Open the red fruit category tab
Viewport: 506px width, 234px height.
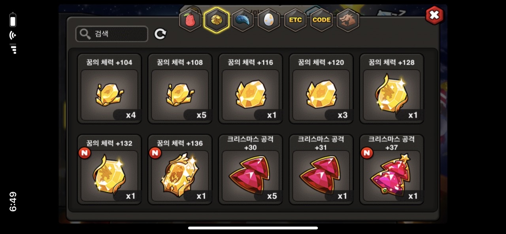coord(190,20)
